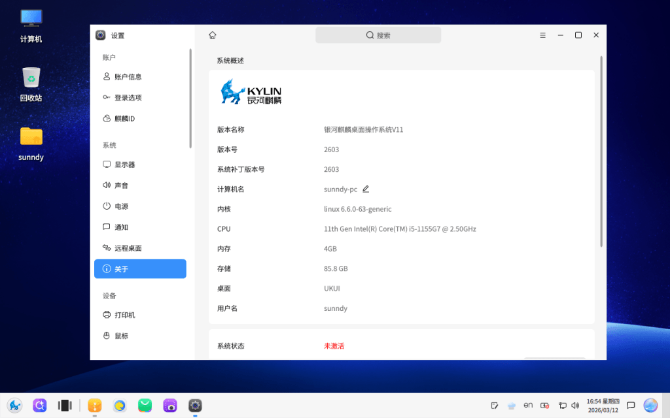Viewport: 670px width, 418px height.
Task: Open the notification center tray icon
Action: (x=631, y=406)
